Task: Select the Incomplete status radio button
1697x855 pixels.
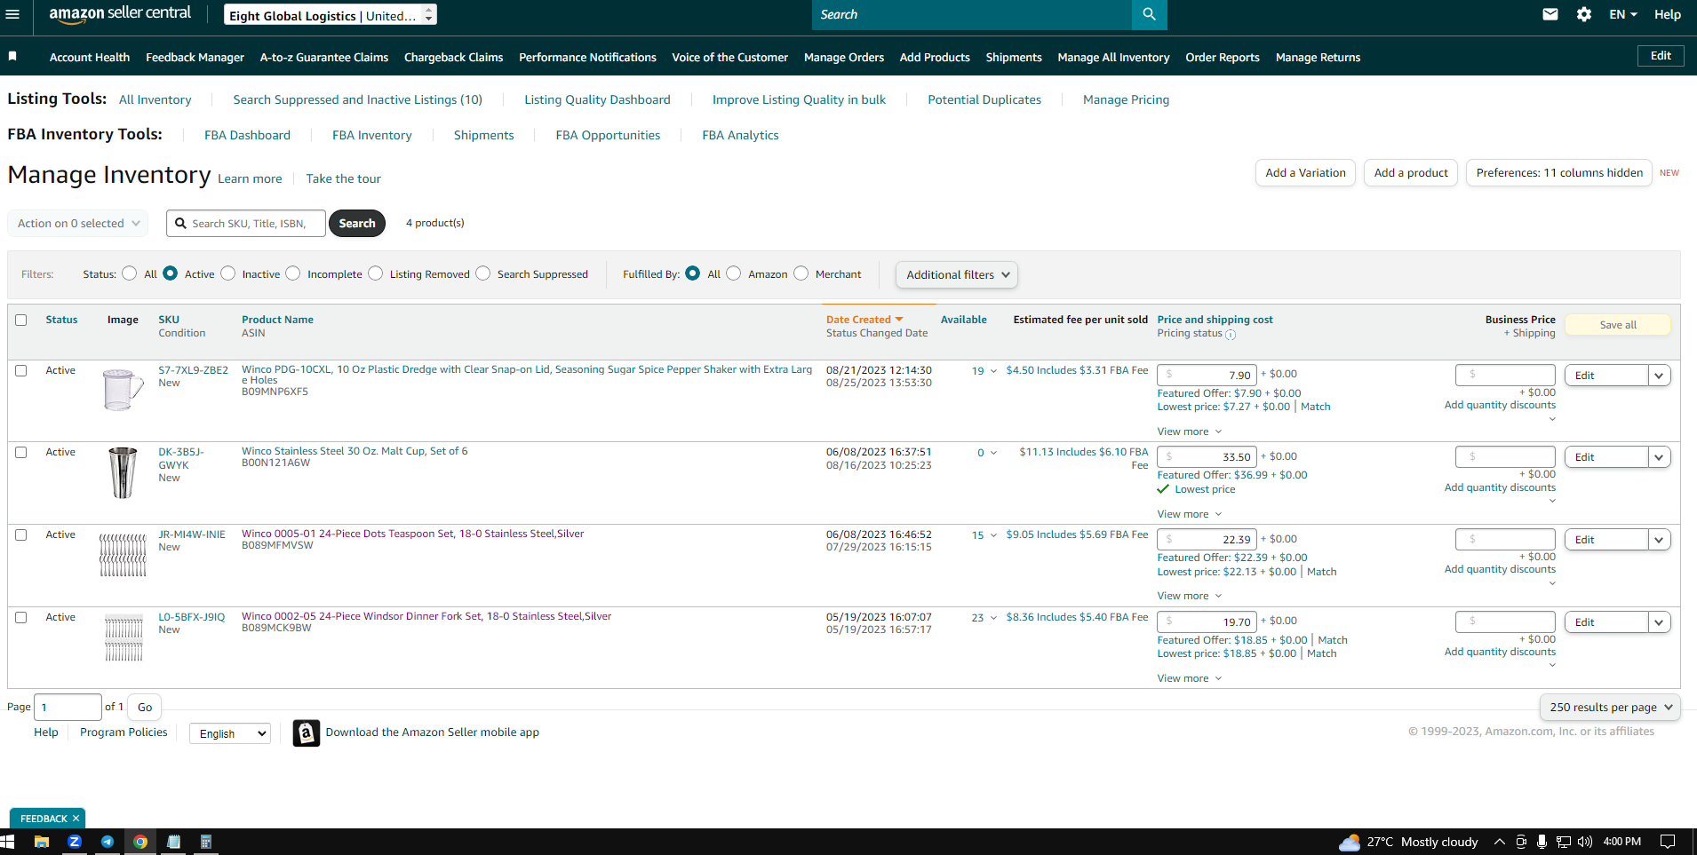Action: (x=293, y=273)
